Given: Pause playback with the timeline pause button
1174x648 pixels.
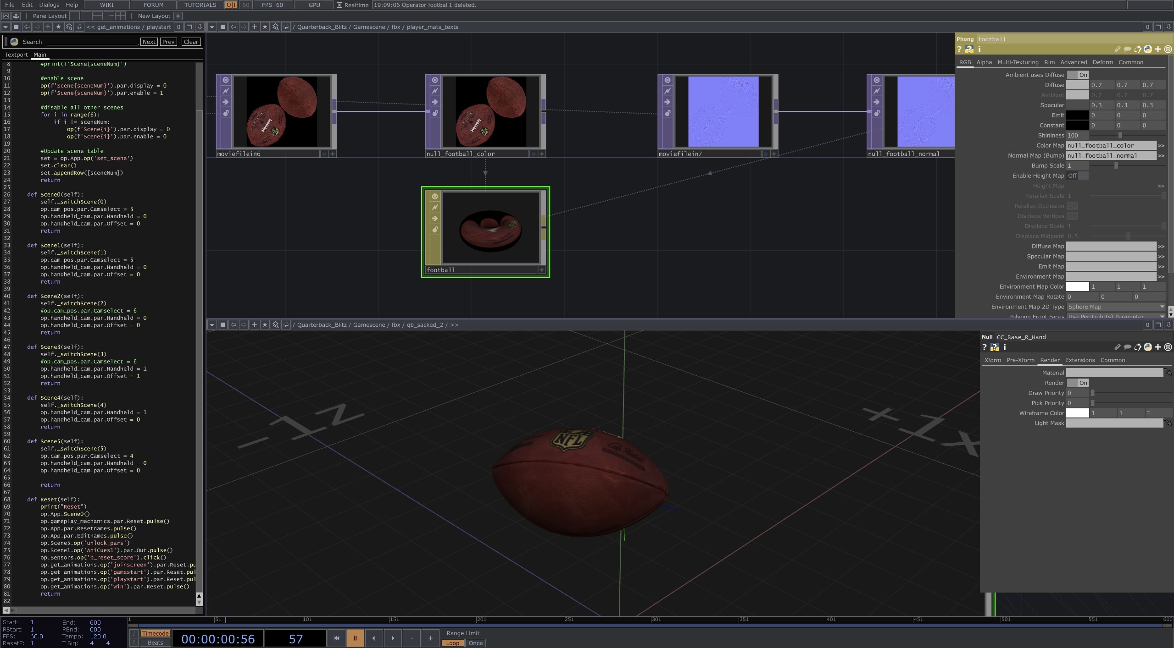Looking at the screenshot, I should [355, 638].
